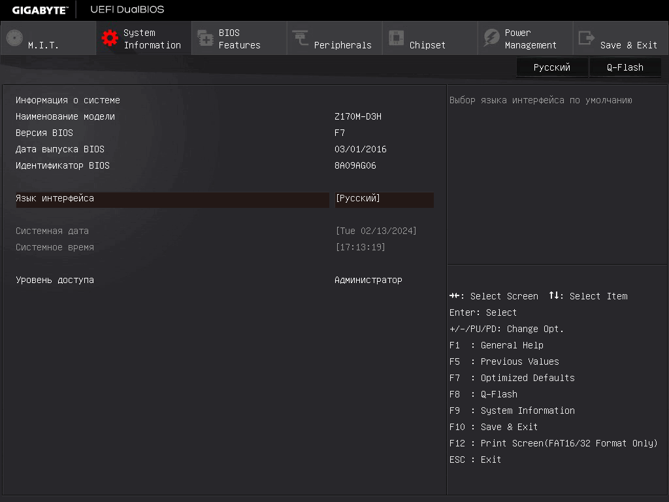The image size is (669, 502).
Task: Click the F12 Print Screen help line
Action: [x=553, y=444]
